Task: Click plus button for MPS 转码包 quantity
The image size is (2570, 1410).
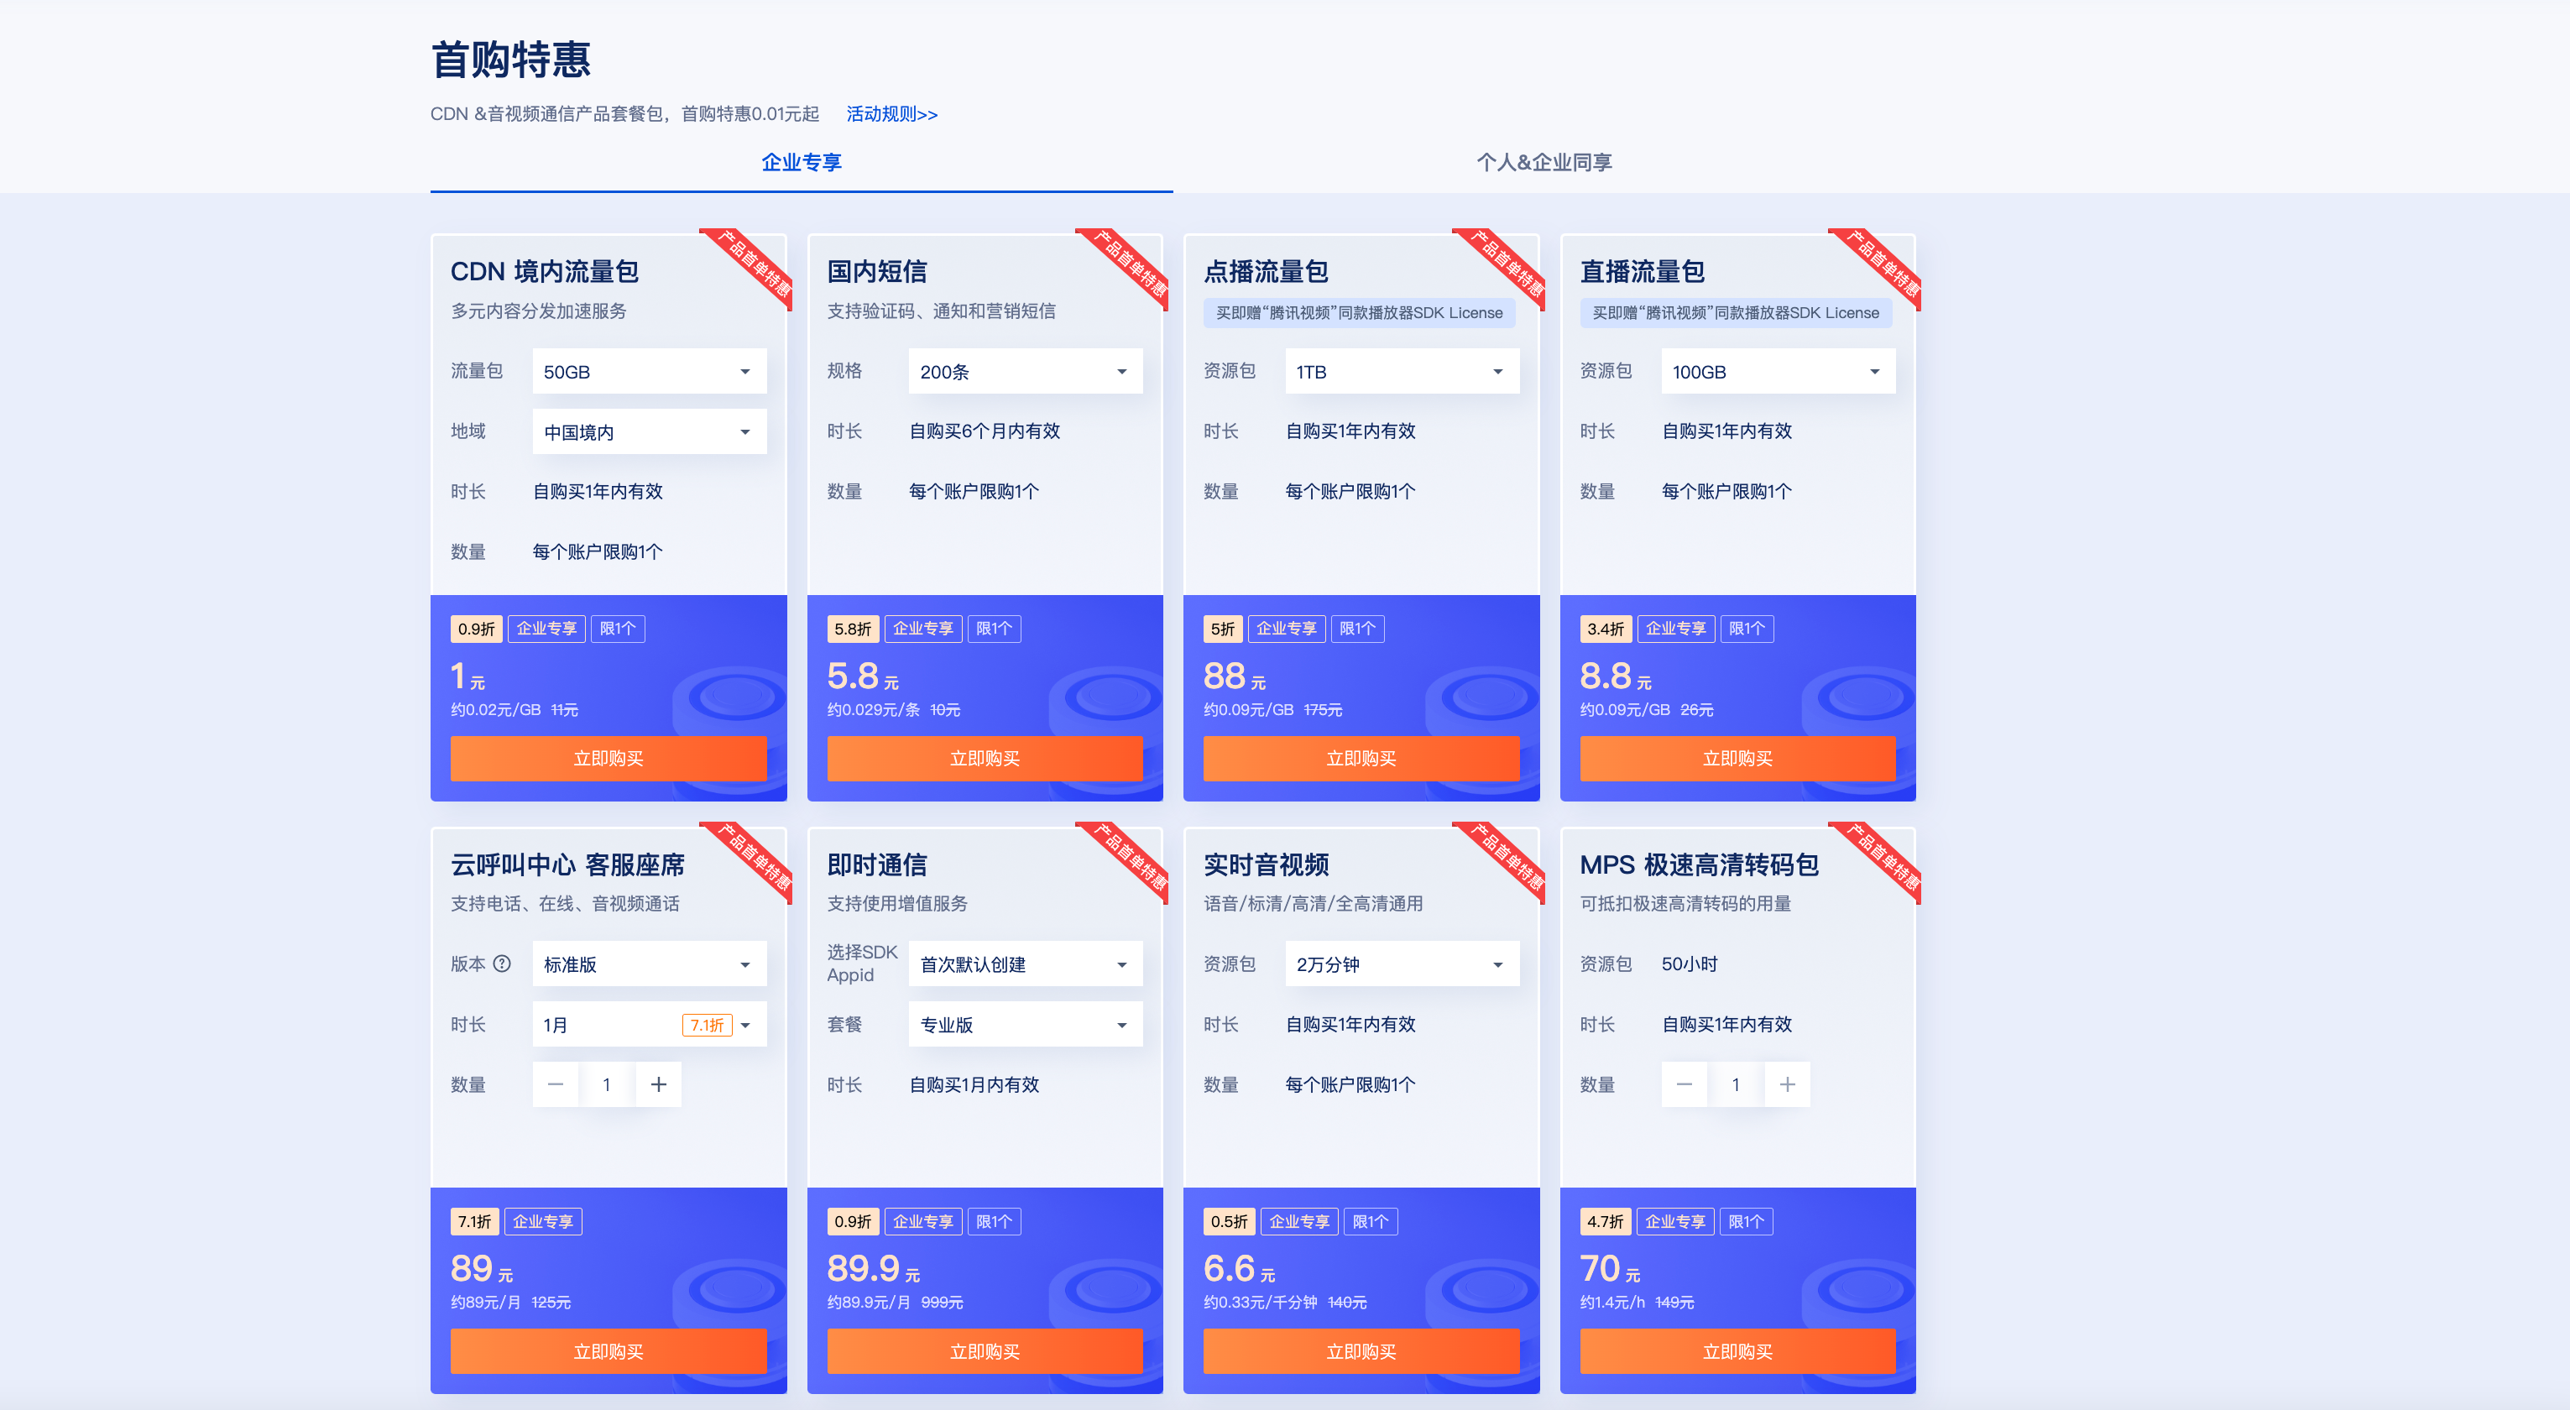Action: (x=1787, y=1084)
